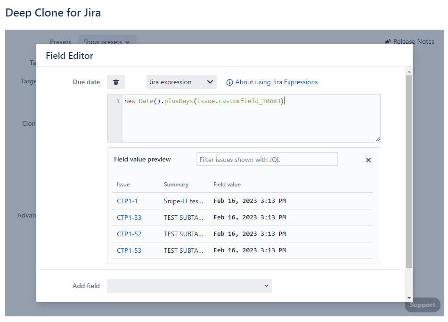Delete the Due date field with trash icon
The height and width of the screenshot is (322, 448).
pos(116,82)
